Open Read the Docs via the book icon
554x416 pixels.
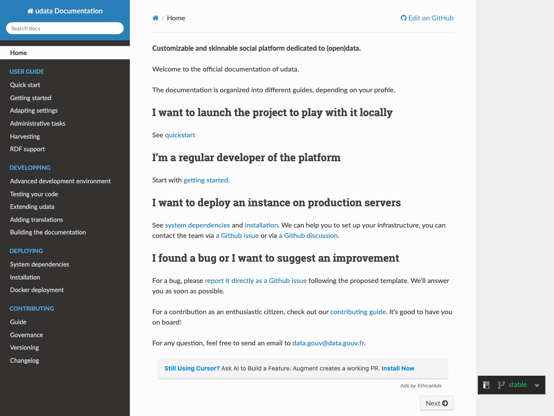[486, 385]
